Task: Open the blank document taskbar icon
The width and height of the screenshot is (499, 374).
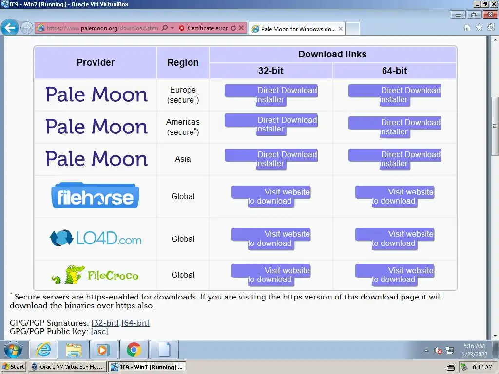Action: (x=164, y=350)
